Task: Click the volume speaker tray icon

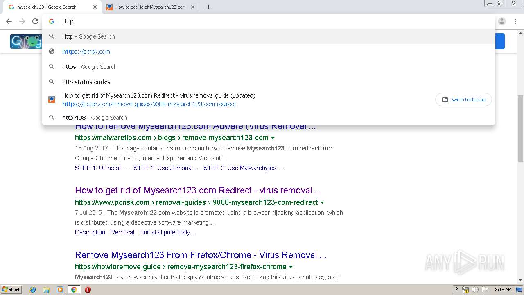Action: 475,290
